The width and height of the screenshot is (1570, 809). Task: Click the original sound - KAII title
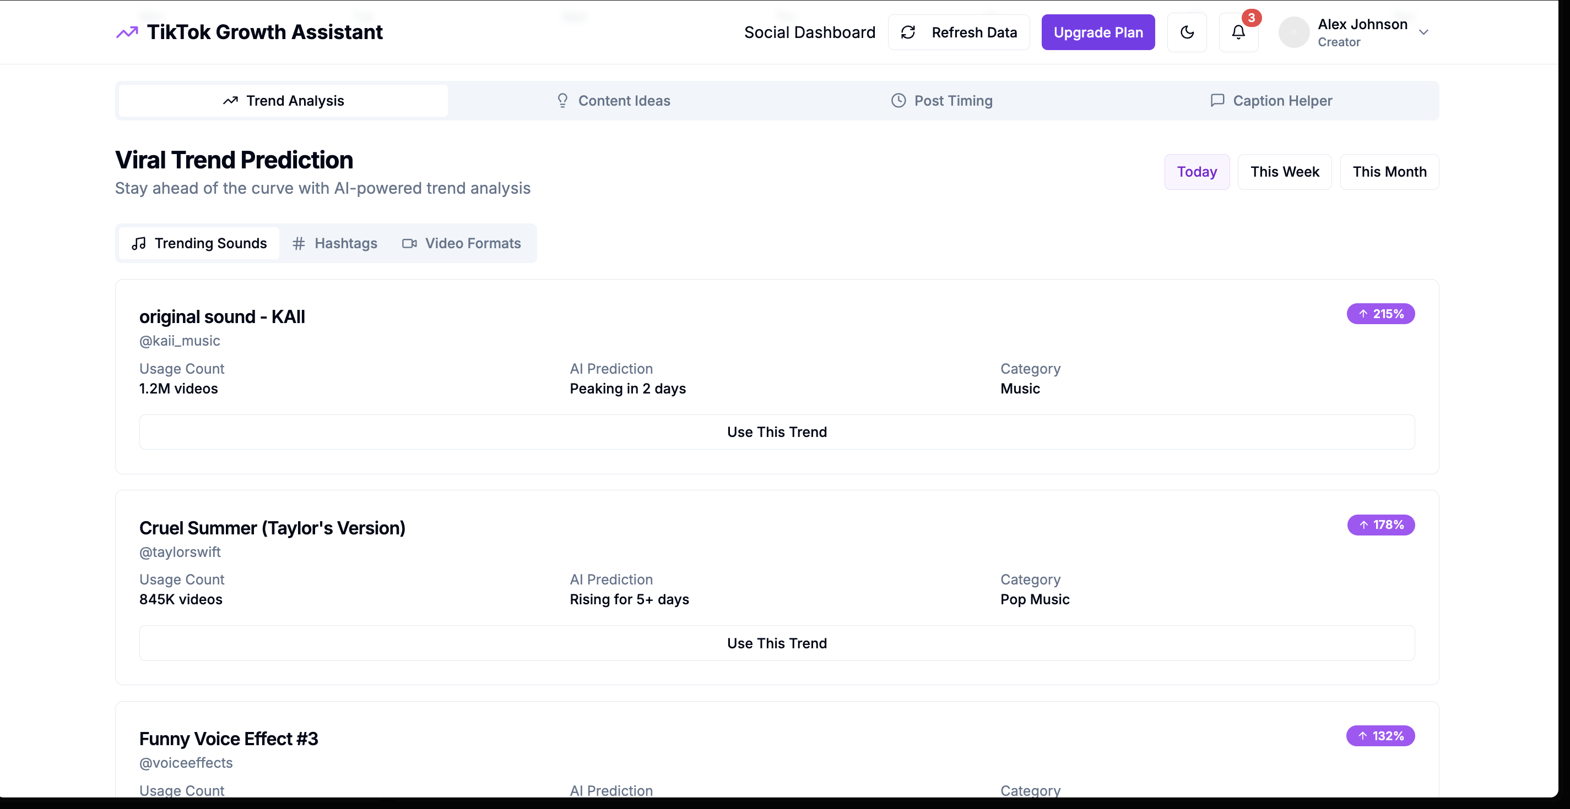coord(222,317)
